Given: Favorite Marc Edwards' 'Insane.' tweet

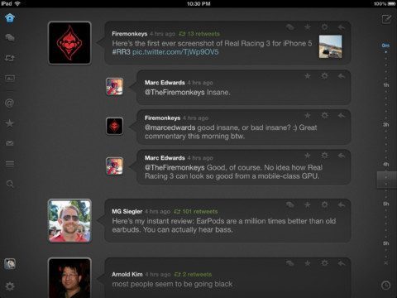Looking at the screenshot, I should coord(308,76).
